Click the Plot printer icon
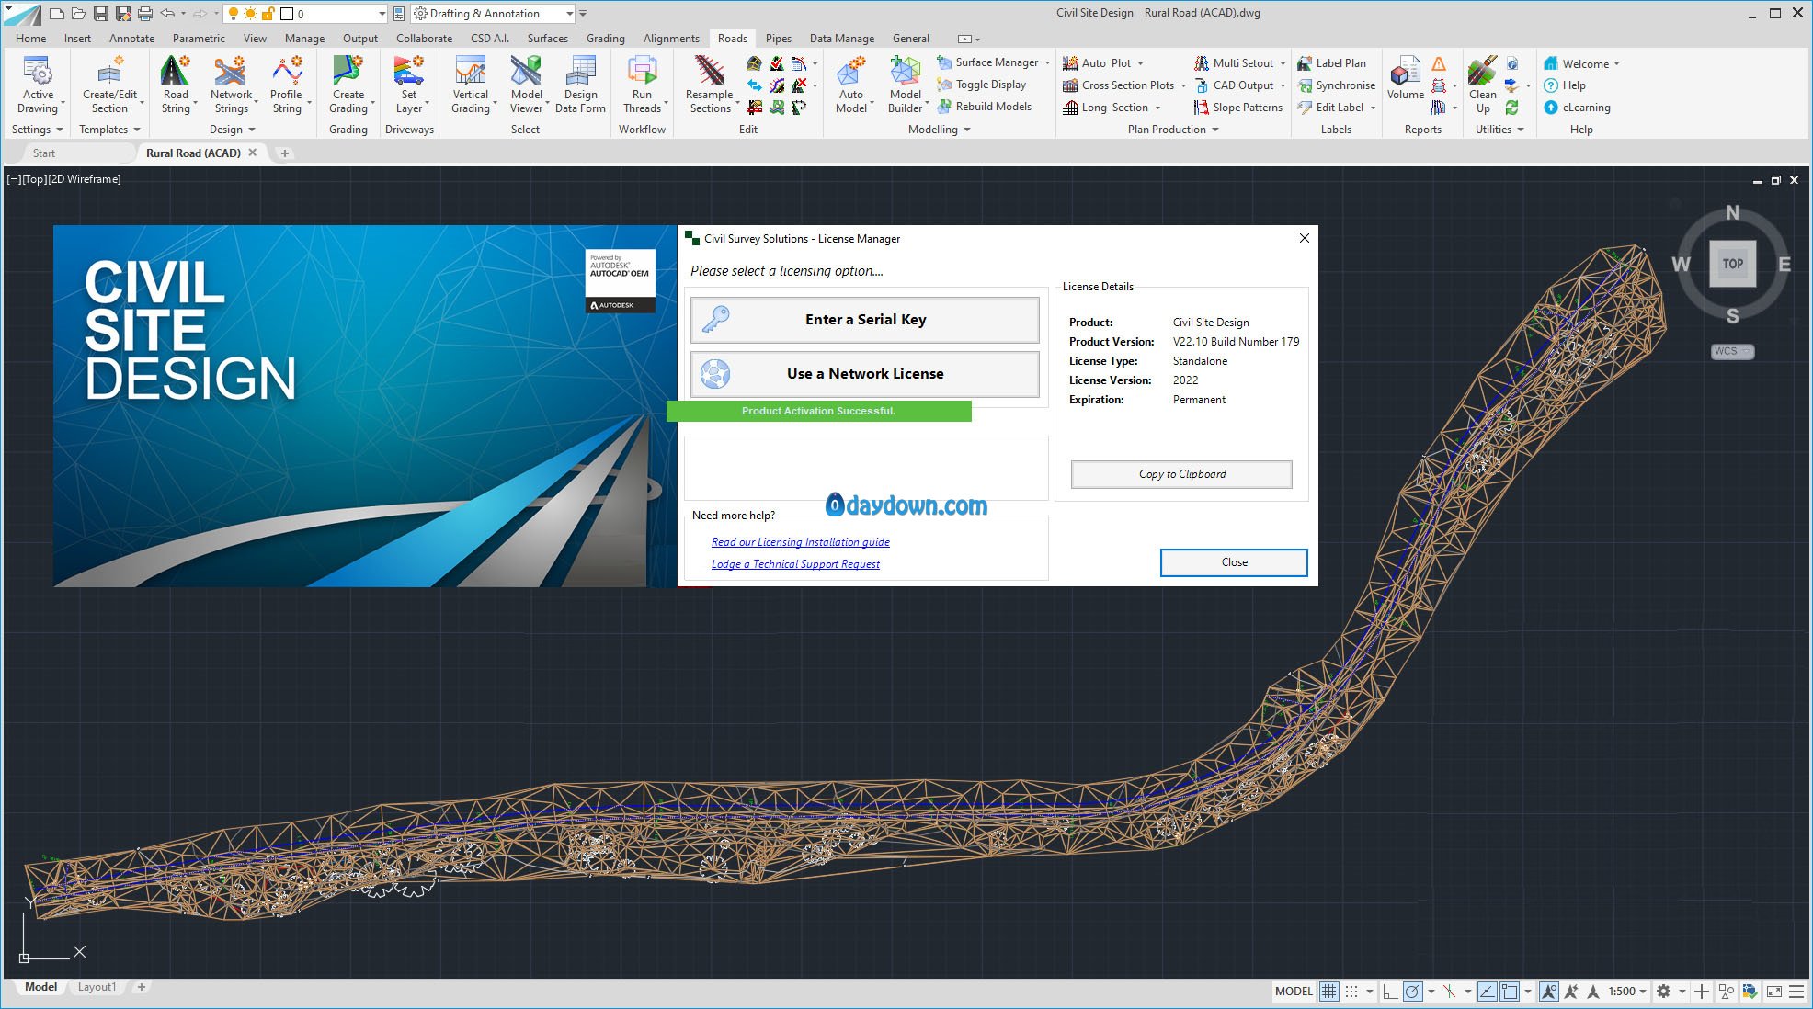The image size is (1813, 1009). tap(145, 14)
